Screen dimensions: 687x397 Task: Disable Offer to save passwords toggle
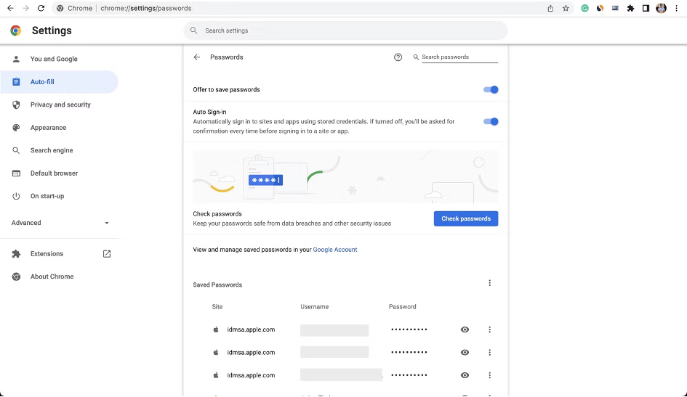pos(491,90)
